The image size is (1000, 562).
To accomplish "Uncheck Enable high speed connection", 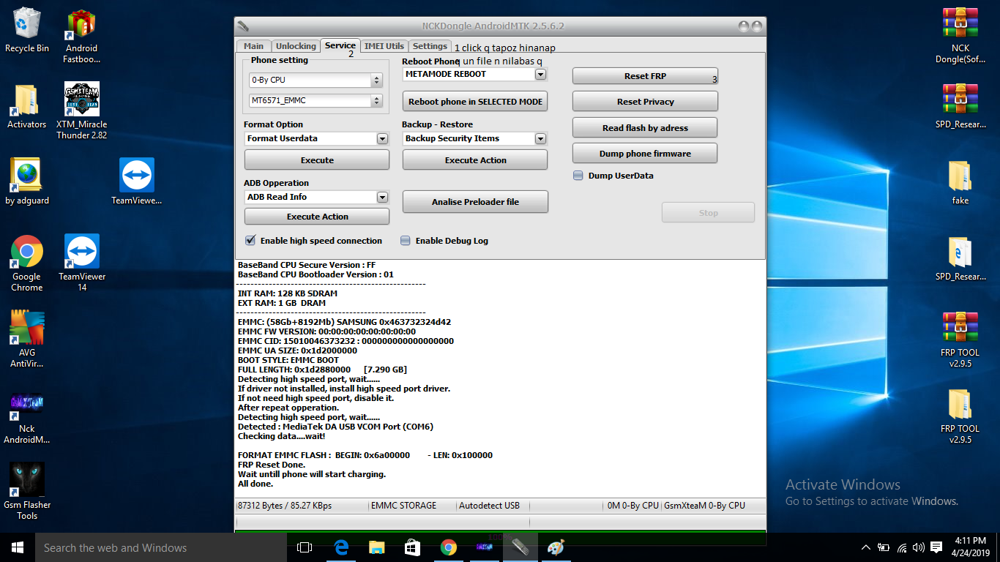I will pyautogui.click(x=250, y=240).
